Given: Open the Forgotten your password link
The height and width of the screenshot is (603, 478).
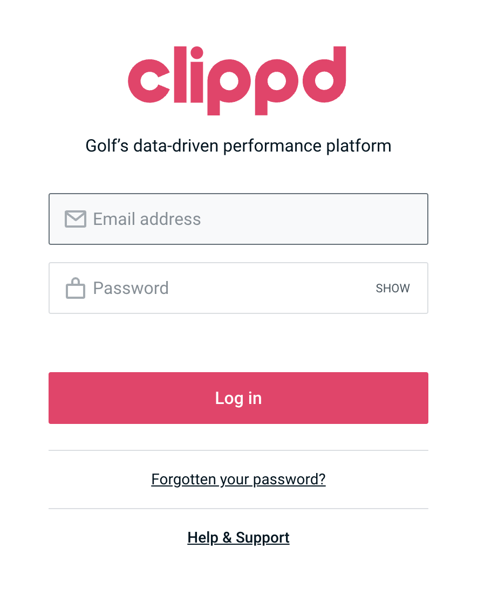Looking at the screenshot, I should pyautogui.click(x=238, y=479).
